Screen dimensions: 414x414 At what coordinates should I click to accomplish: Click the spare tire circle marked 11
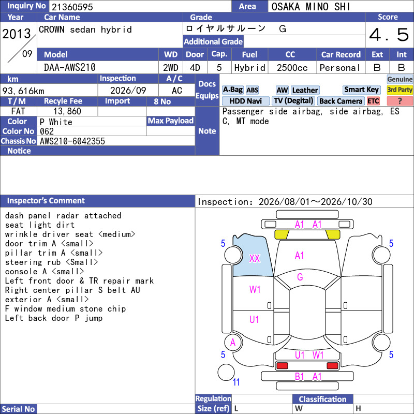click(x=226, y=372)
